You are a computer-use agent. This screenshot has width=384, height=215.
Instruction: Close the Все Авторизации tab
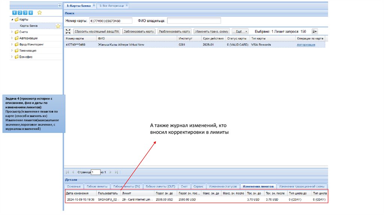click(127, 5)
